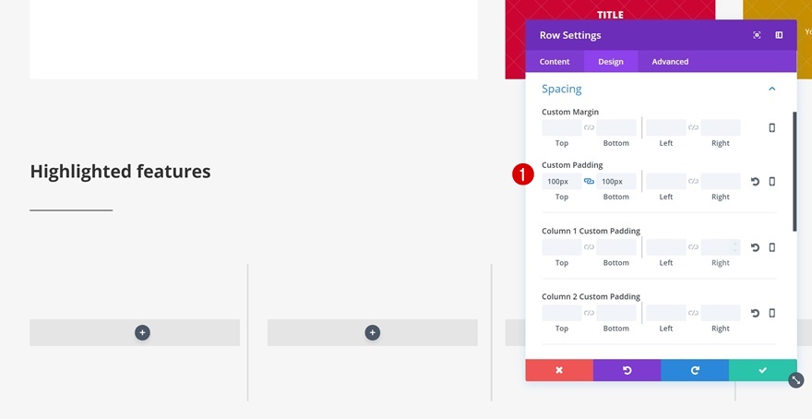Click the settings panel scrollbar

coord(794,173)
